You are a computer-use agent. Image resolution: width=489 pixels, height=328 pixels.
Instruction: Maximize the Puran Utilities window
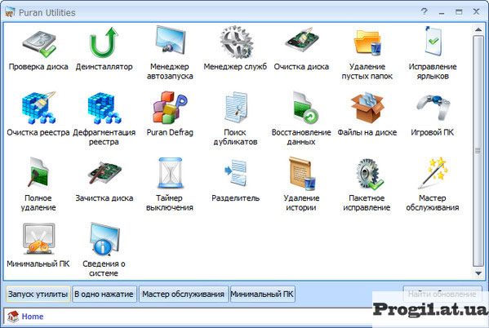459,12
